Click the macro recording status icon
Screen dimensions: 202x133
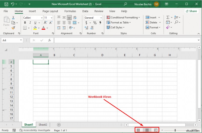point(14,130)
